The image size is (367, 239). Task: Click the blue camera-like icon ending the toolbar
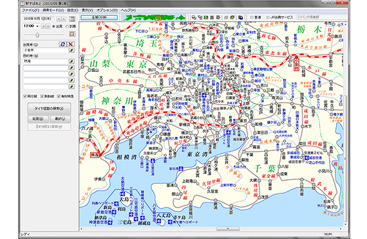[x=240, y=17]
